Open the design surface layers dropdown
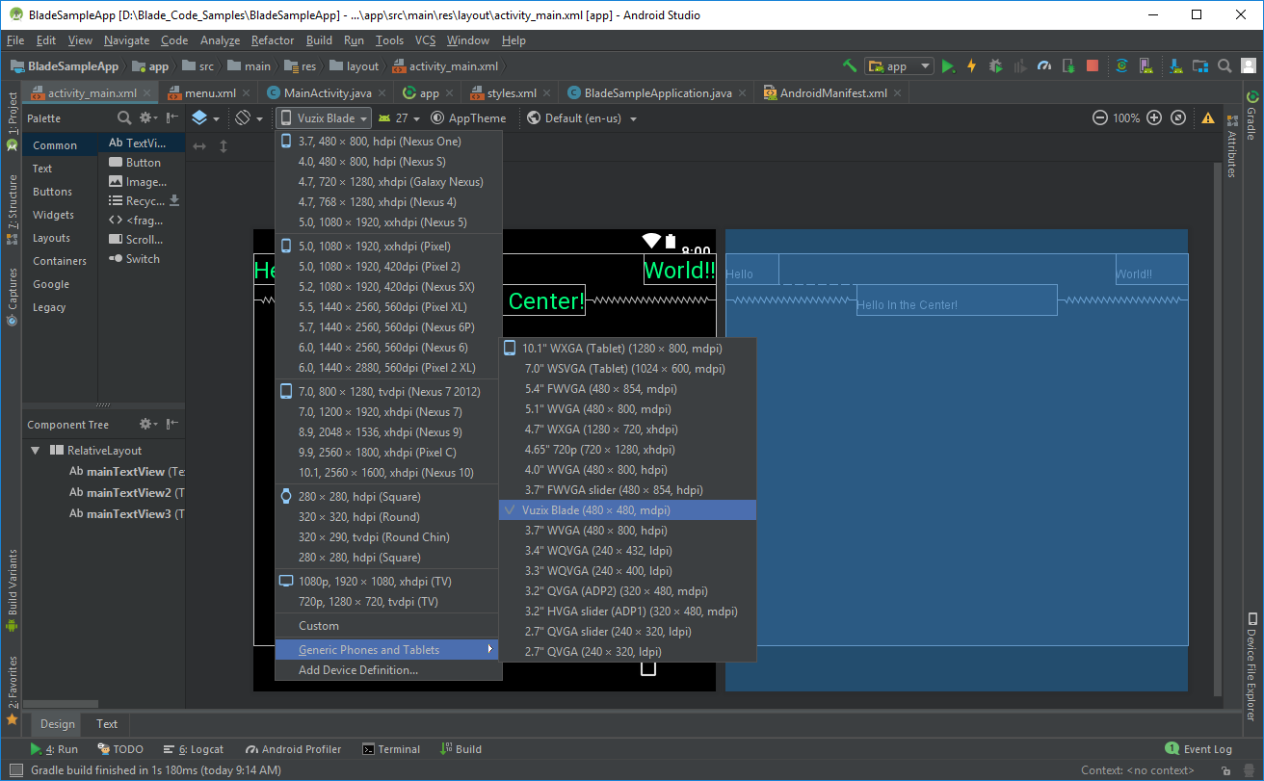This screenshot has width=1264, height=781. [205, 117]
